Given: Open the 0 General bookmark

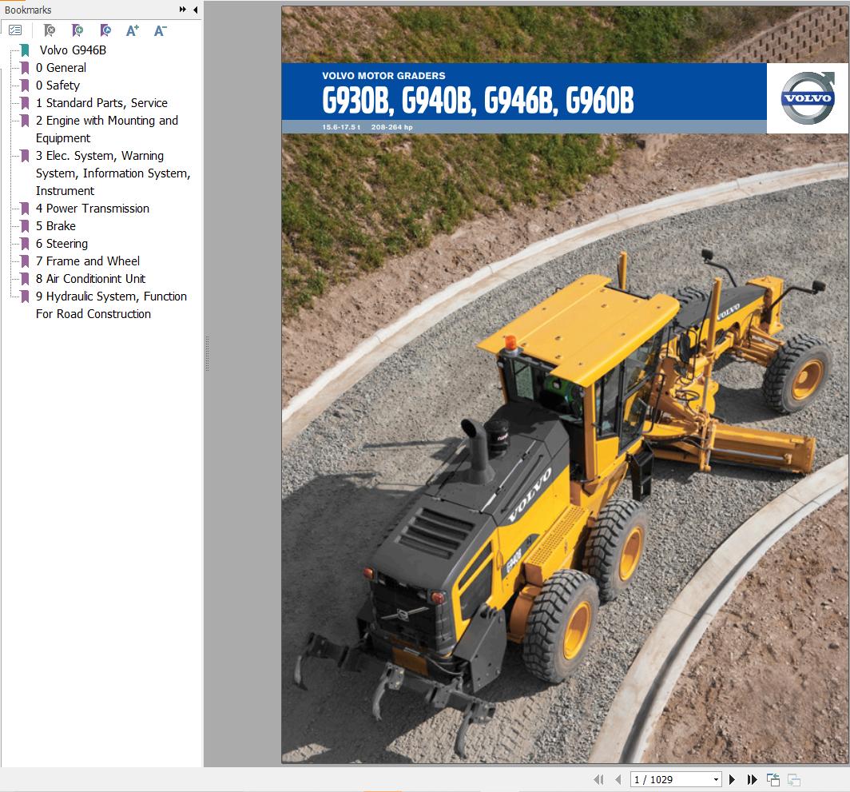Looking at the screenshot, I should [x=61, y=68].
